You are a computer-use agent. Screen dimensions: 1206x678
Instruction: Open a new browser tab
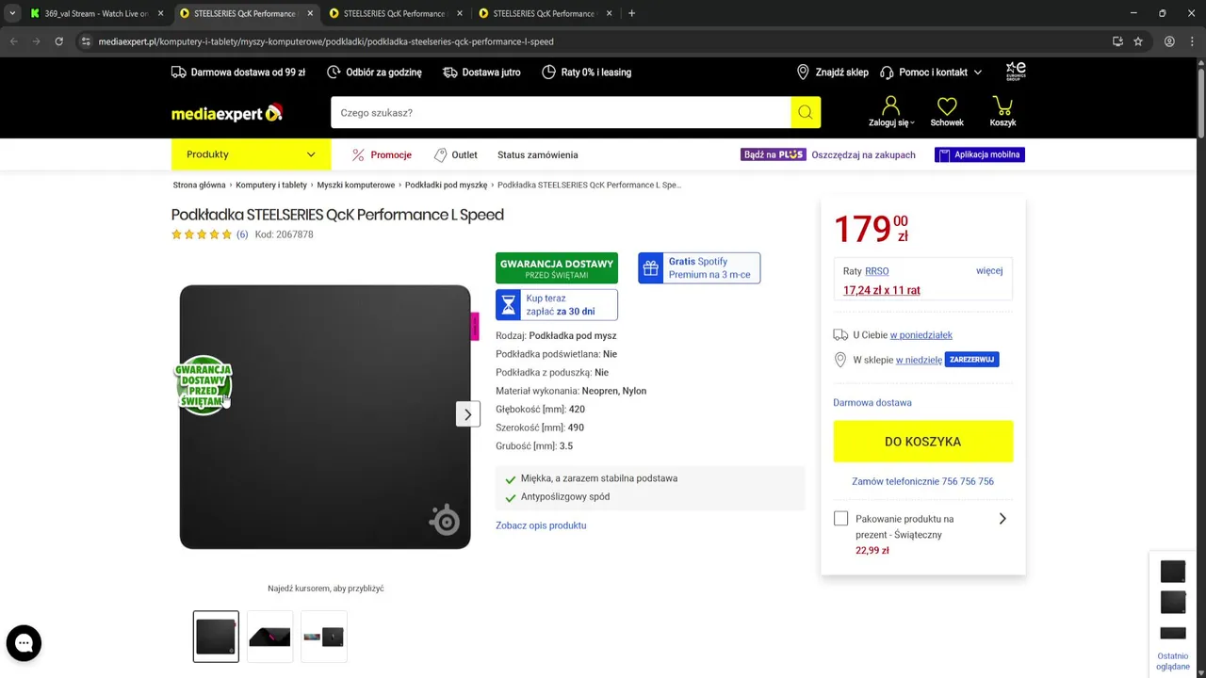tap(631, 13)
